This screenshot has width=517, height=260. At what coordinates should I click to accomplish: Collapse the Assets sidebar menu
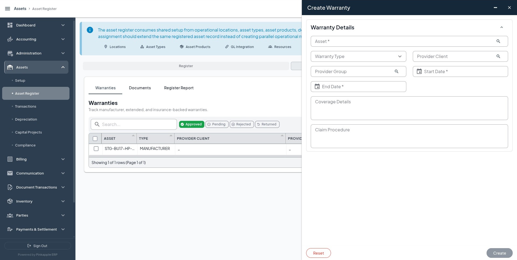[63, 67]
